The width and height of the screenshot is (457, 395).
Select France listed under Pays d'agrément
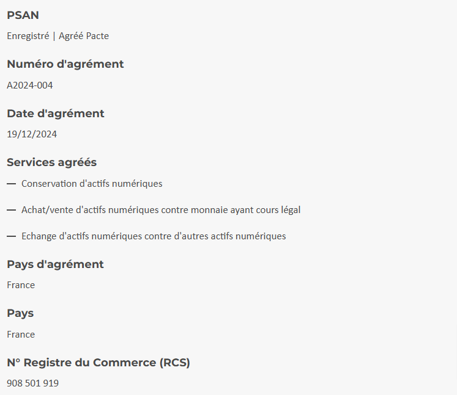(x=21, y=285)
